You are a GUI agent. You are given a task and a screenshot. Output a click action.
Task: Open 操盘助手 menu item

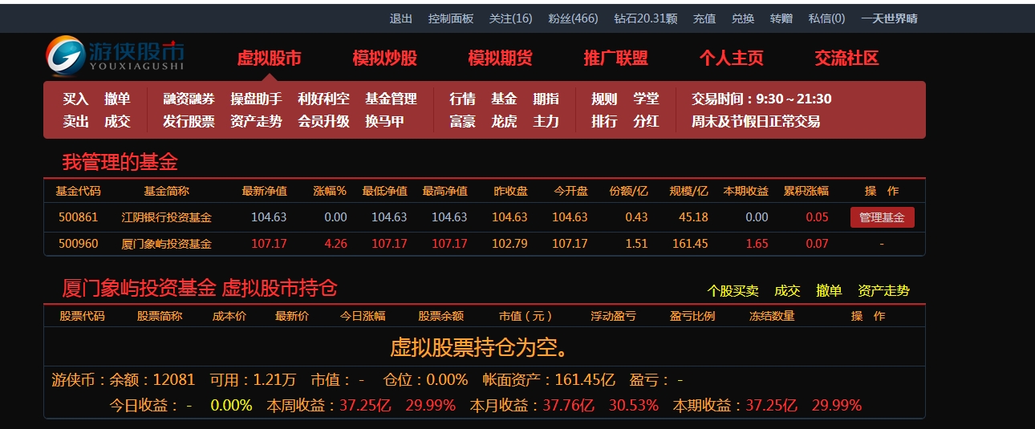(x=256, y=99)
